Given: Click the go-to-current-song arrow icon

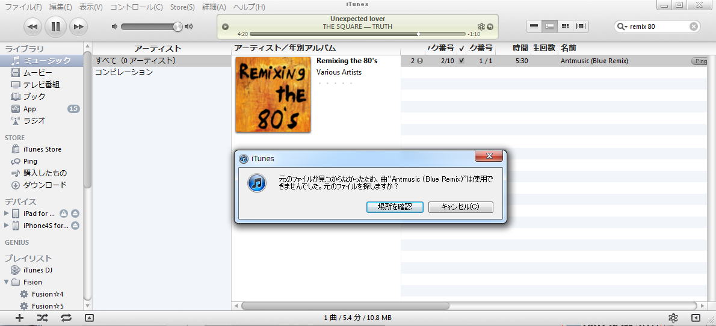Looking at the screenshot, I should 490,26.
